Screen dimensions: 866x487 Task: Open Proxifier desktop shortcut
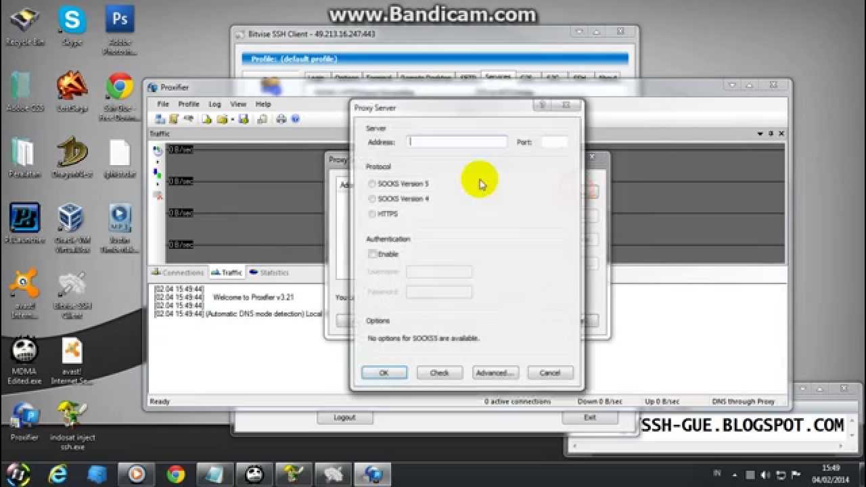25,422
